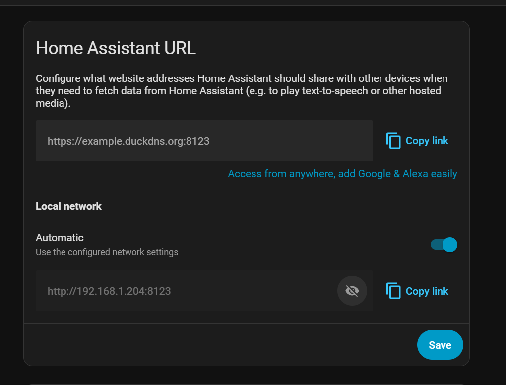Unmask the local URL with the eye icon
The width and height of the screenshot is (506, 385).
pyautogui.click(x=352, y=291)
